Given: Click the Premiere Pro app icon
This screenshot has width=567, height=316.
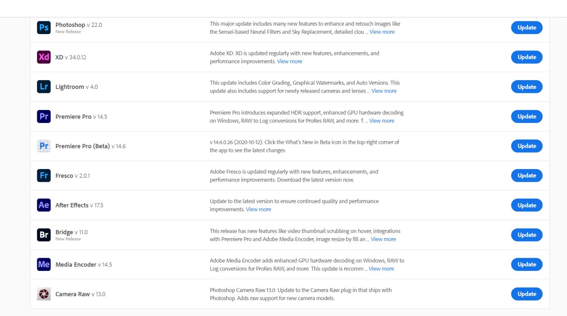Looking at the screenshot, I should (x=44, y=116).
